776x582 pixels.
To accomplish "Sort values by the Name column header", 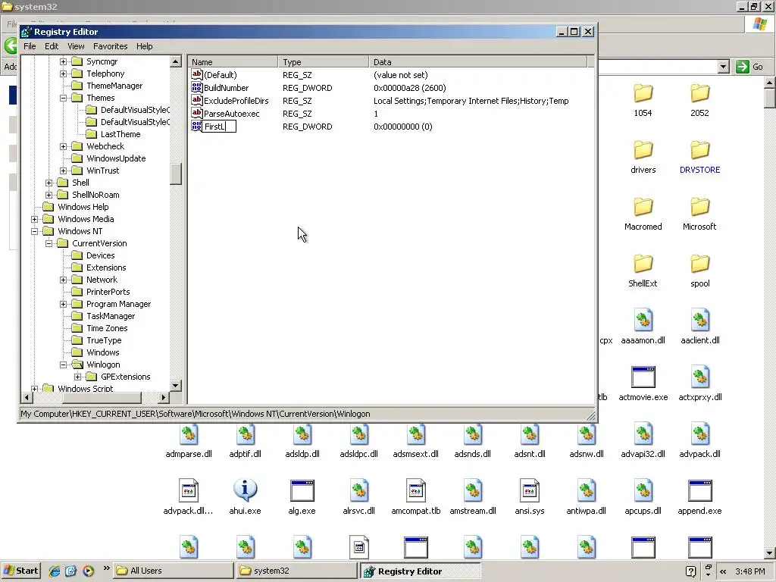I will pos(233,62).
